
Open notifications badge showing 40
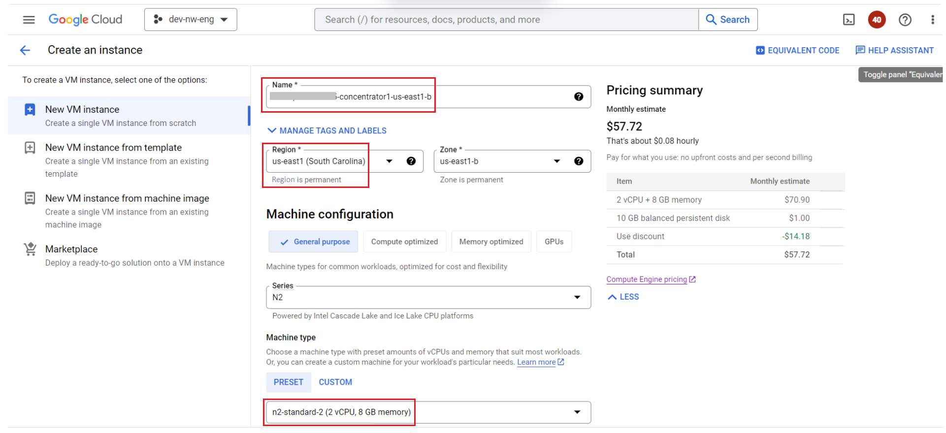point(877,20)
